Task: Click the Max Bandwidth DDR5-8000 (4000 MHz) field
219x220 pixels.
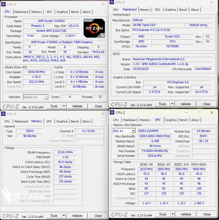Action: (x=155, y=136)
